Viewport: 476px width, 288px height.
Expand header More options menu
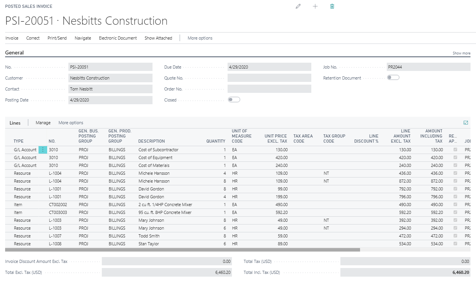(x=200, y=38)
